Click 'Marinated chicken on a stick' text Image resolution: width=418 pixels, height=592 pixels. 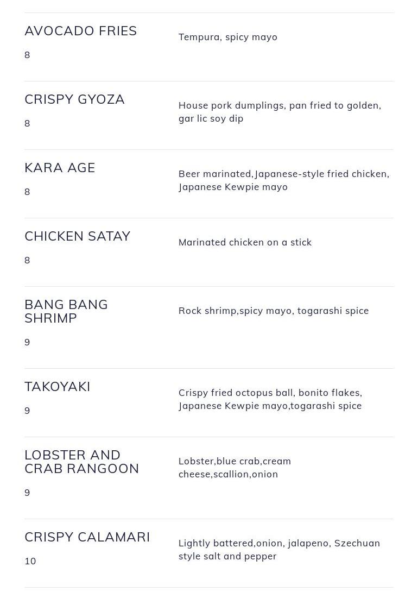(245, 242)
